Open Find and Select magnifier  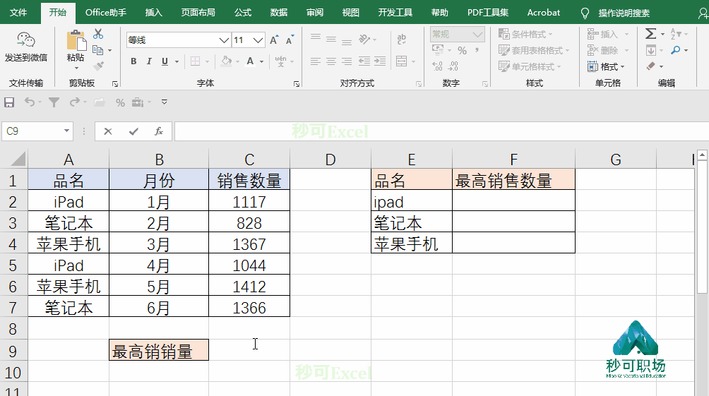coord(676,50)
